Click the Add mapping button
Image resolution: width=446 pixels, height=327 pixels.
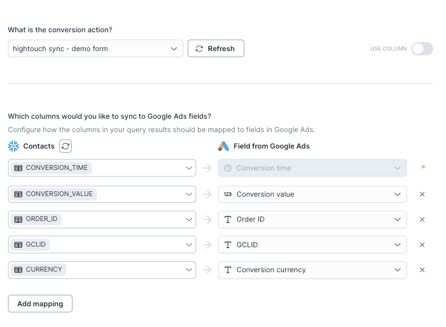pos(40,304)
